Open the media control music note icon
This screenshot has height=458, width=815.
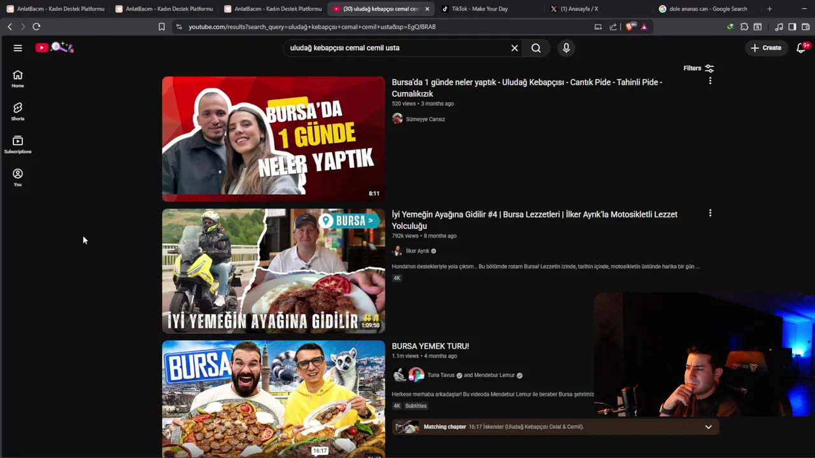(x=779, y=27)
